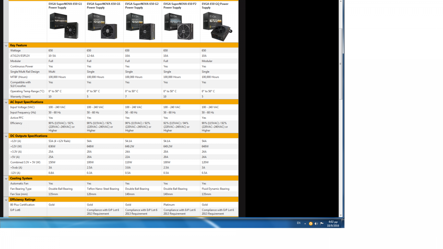Click the Automatic Fan row label
The image size is (443, 249).
pos(19,184)
